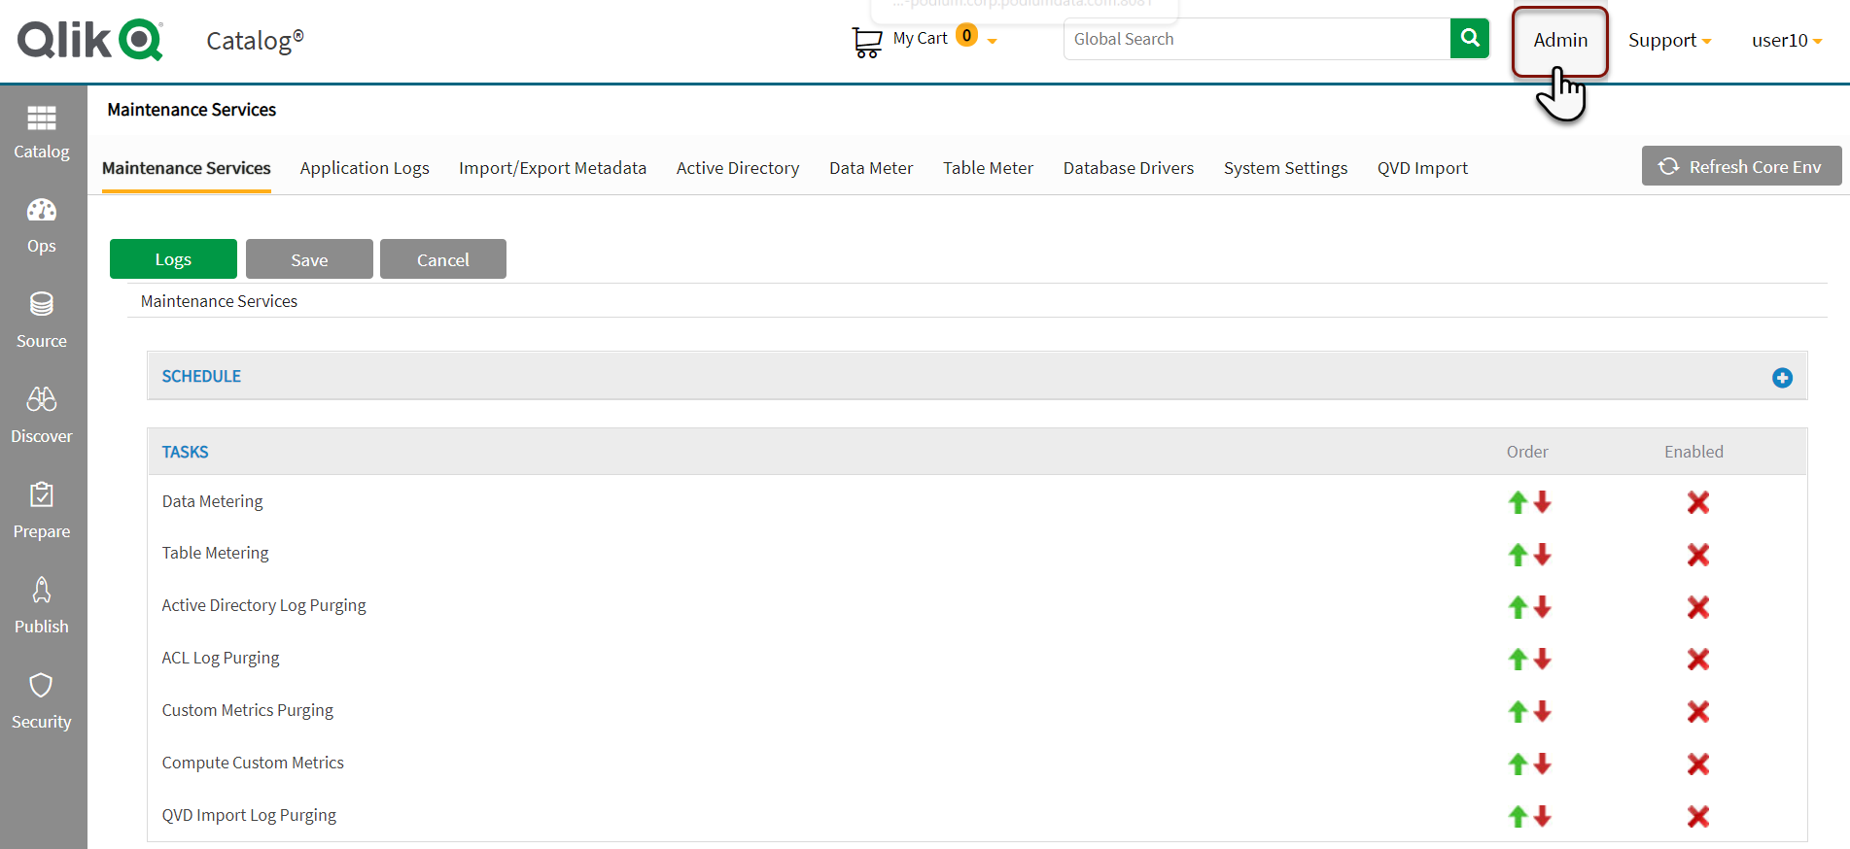
Task: Click the Data Metering task name
Action: 212,501
